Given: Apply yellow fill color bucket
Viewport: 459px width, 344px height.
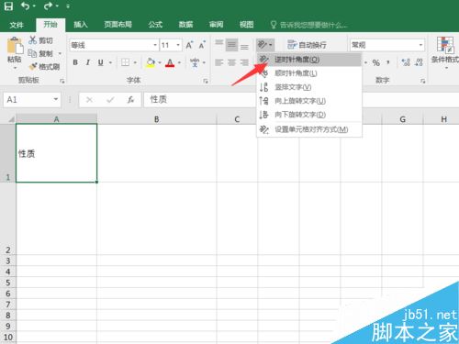Looking at the screenshot, I should 151,62.
